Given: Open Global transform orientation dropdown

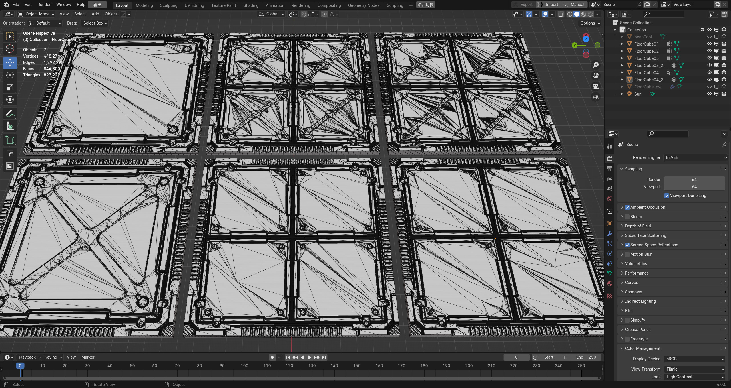Looking at the screenshot, I should [271, 14].
